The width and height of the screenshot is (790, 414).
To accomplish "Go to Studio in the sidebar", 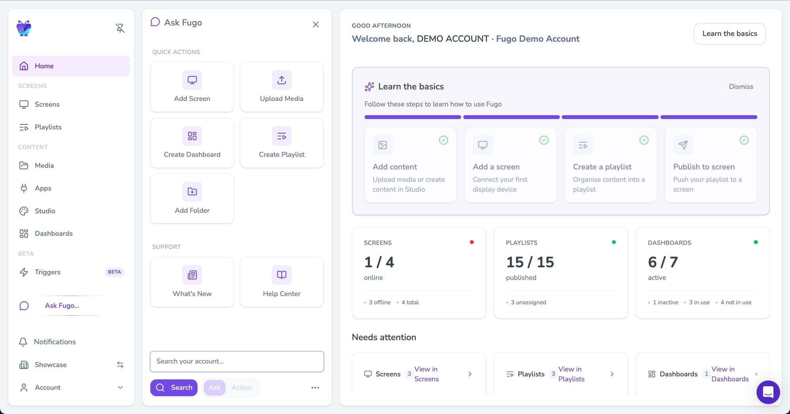I will click(45, 211).
